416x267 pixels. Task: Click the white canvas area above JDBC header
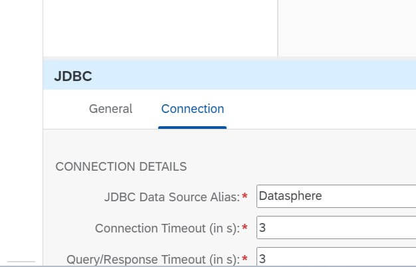pos(160,28)
